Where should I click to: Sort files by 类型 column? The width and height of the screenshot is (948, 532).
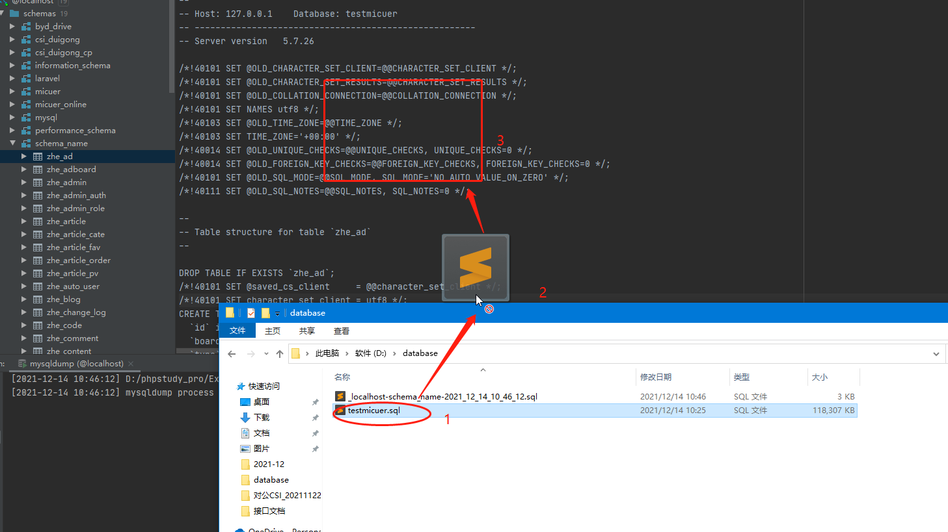pos(742,377)
